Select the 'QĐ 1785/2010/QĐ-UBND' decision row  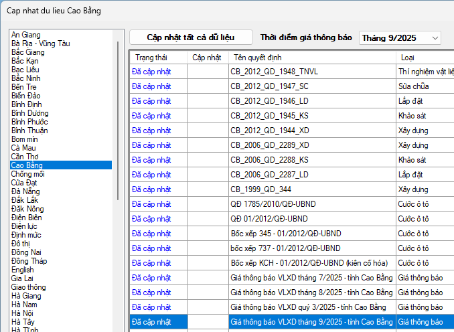coord(269,204)
